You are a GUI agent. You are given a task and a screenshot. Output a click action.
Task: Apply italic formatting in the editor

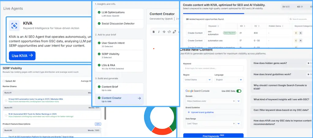pyautogui.click(x=159, y=32)
